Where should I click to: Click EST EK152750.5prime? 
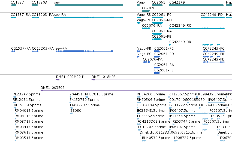(x=70, y=103)
